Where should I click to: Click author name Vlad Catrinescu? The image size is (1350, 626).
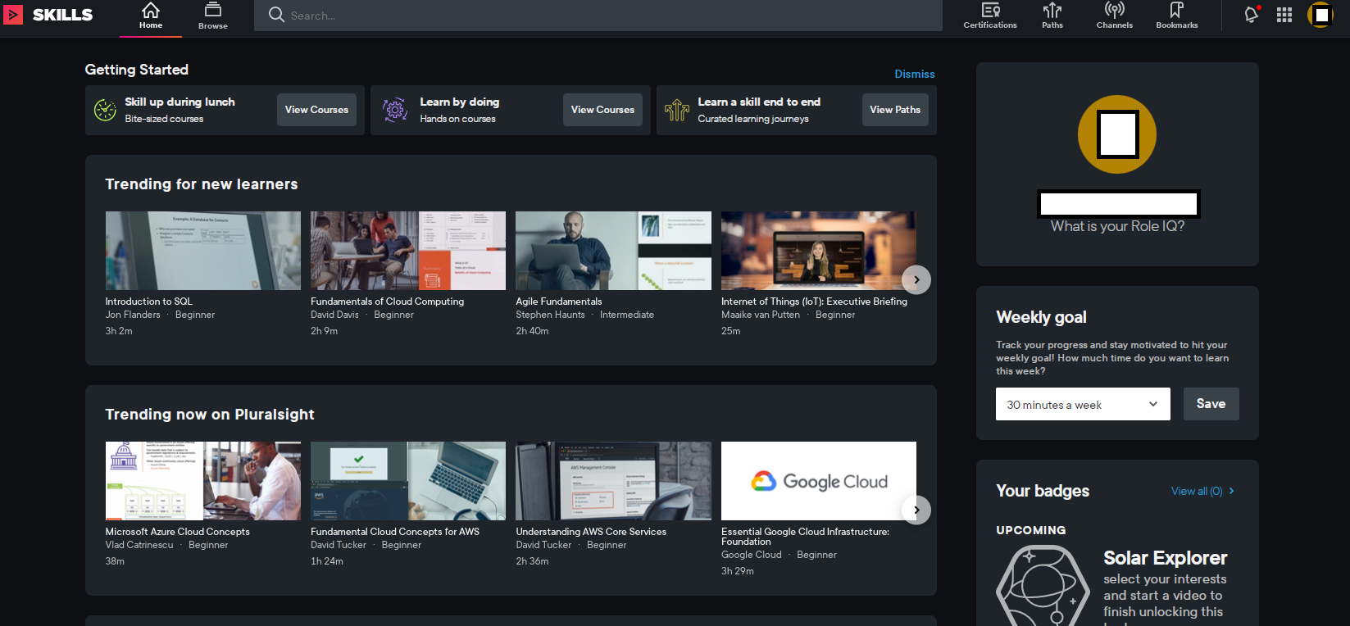[139, 545]
